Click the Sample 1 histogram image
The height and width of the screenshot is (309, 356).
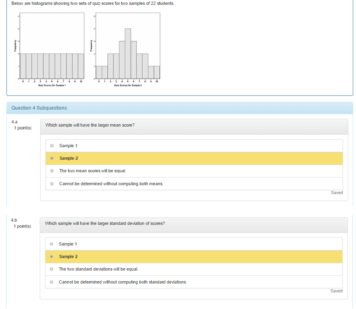coord(52,49)
